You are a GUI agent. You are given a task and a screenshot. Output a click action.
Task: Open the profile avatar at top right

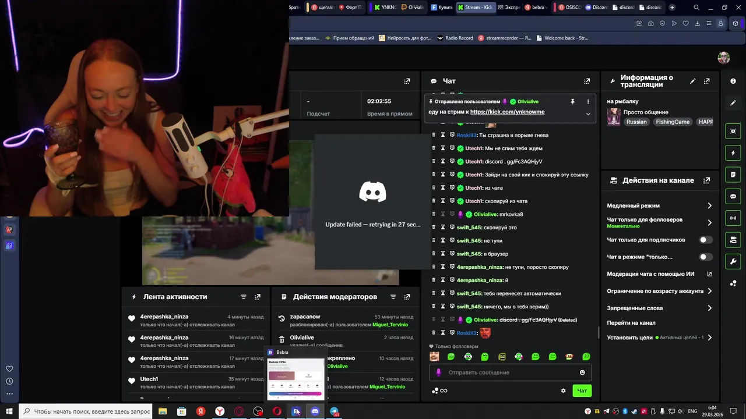click(x=724, y=58)
